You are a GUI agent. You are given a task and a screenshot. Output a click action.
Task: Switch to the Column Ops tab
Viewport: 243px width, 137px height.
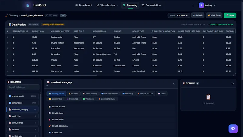(x=55, y=99)
